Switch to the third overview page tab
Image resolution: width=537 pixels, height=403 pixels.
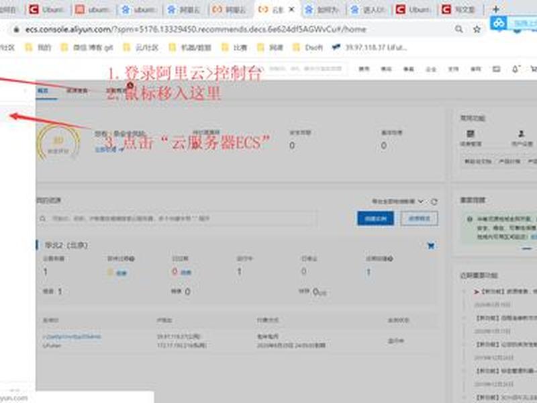pos(116,91)
